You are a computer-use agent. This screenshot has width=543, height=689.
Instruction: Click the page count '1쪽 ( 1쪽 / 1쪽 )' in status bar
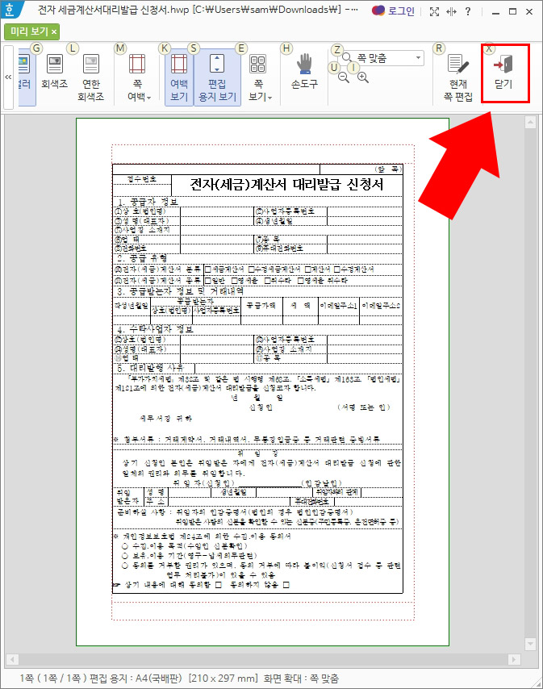(x=53, y=678)
